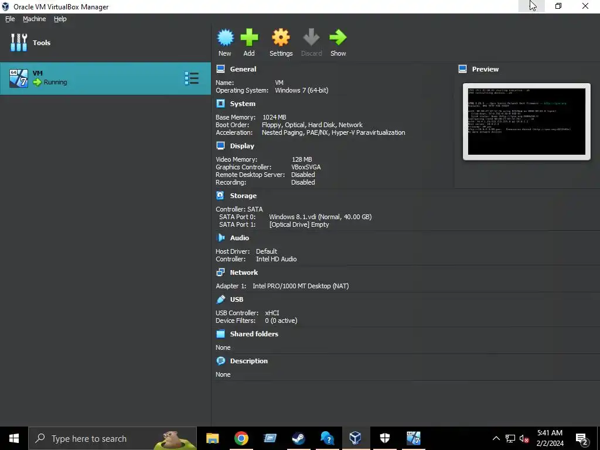Open the Machine menu
This screenshot has height=450, width=600.
[x=34, y=19]
